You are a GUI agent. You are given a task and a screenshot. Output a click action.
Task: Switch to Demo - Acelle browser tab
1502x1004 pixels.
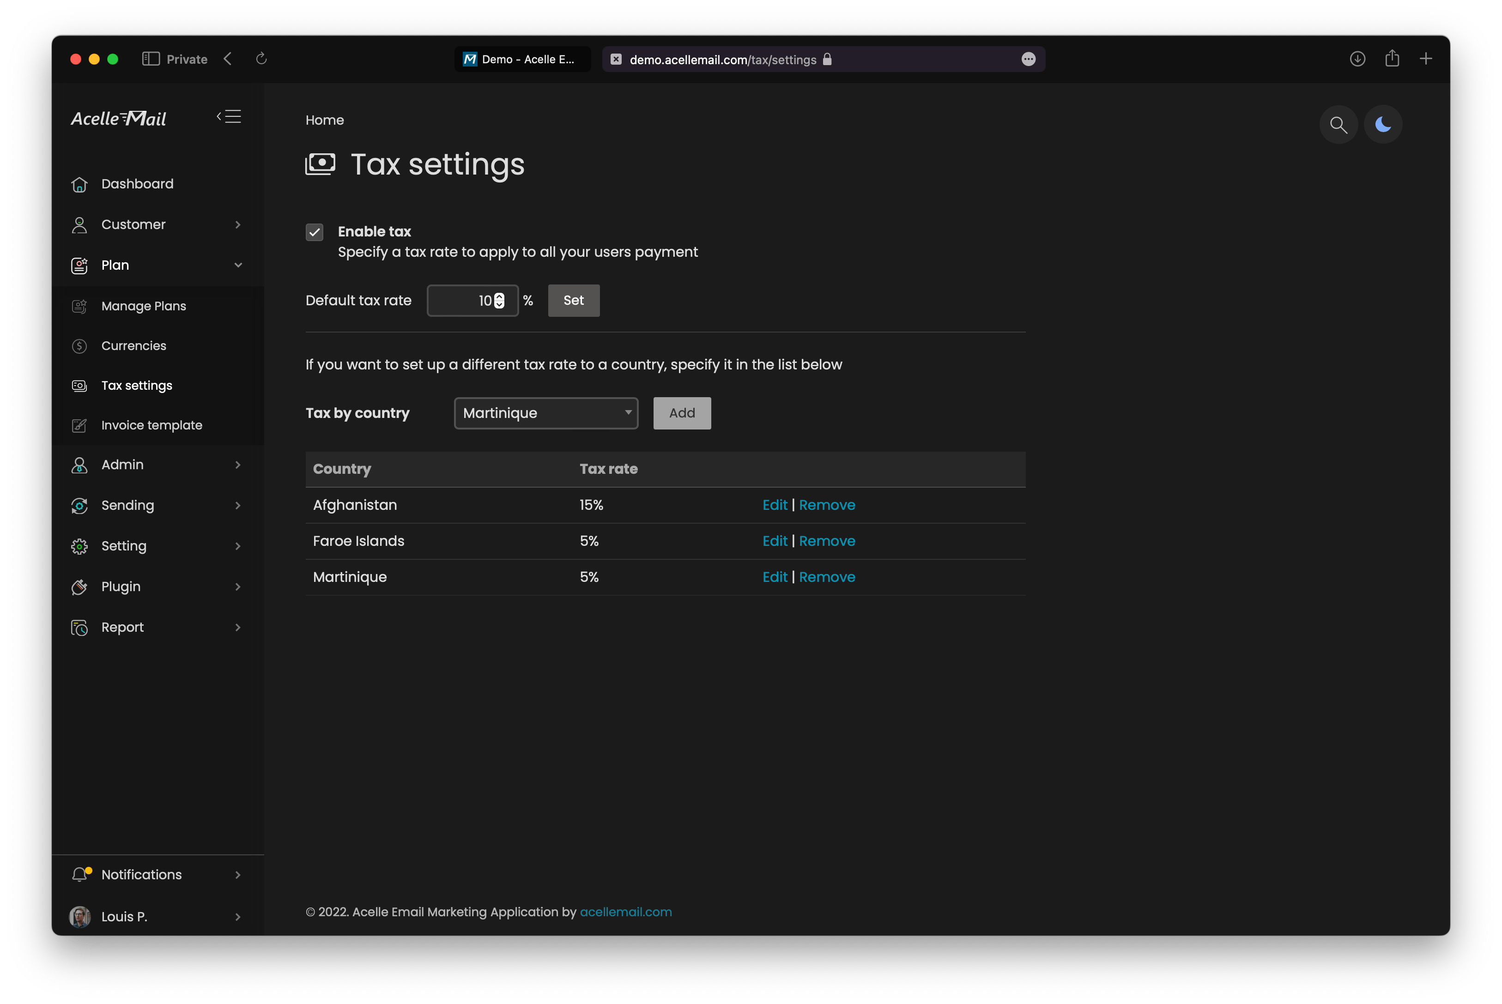tap(522, 59)
